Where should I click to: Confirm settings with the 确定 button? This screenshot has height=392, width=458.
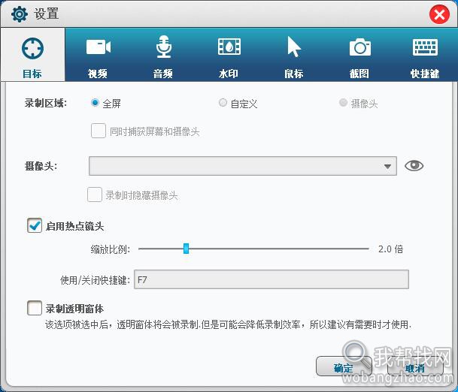pos(344,366)
